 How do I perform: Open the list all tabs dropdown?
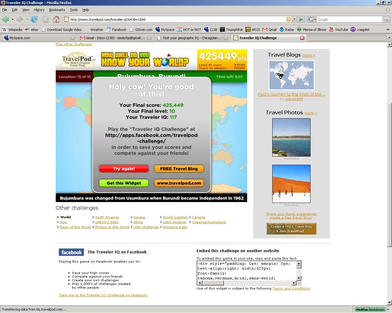(389, 38)
